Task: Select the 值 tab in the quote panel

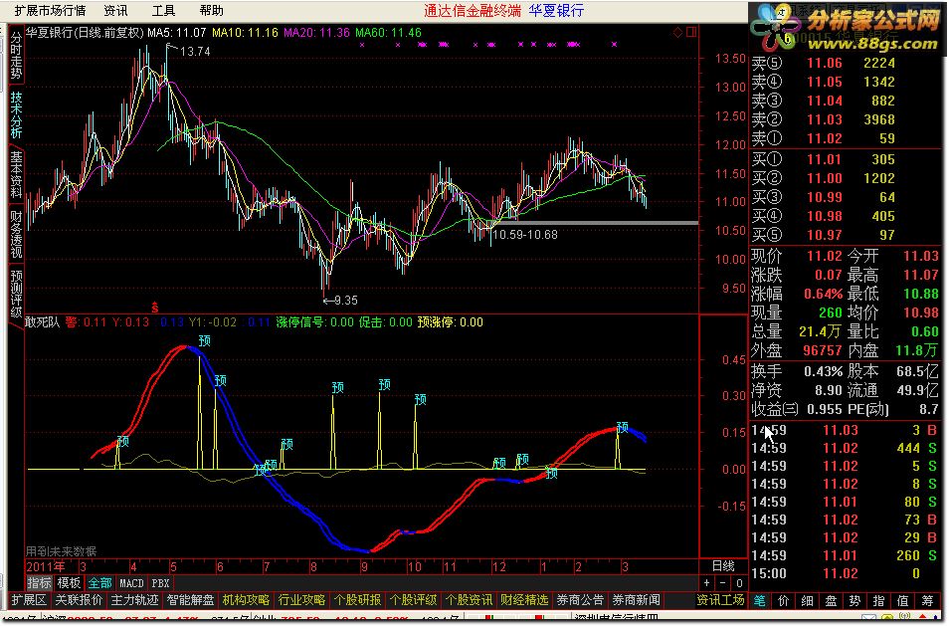Action: [902, 600]
